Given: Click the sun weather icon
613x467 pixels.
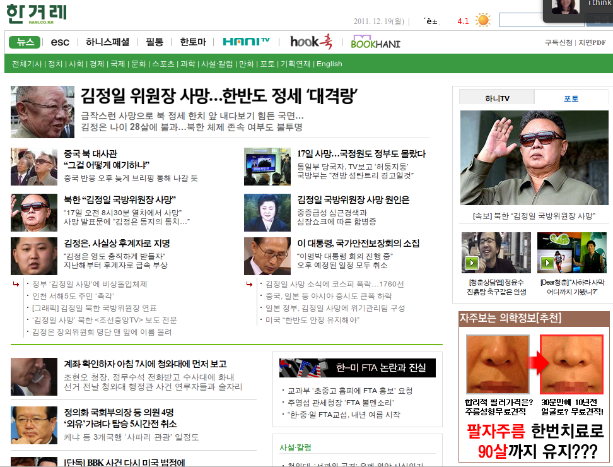Looking at the screenshot, I should [x=483, y=20].
